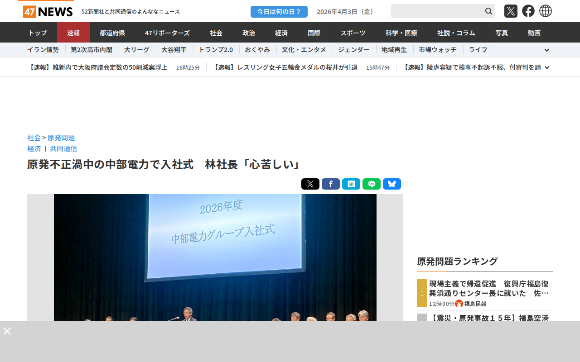Viewport: 580px width, 362px height.
Task: Open the 社説・コラム tab
Action: (x=456, y=33)
